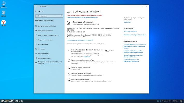Open the Главная home icon in sidebar

tap(36, 12)
